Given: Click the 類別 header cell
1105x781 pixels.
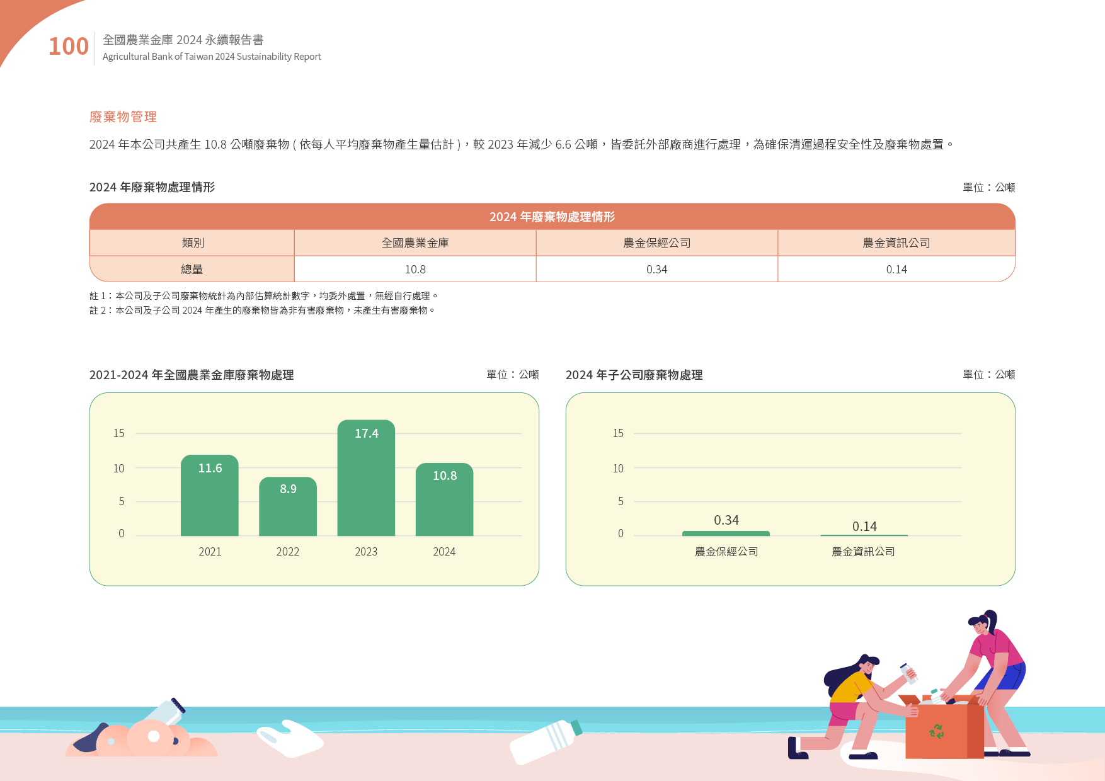Looking at the screenshot, I should tap(192, 243).
